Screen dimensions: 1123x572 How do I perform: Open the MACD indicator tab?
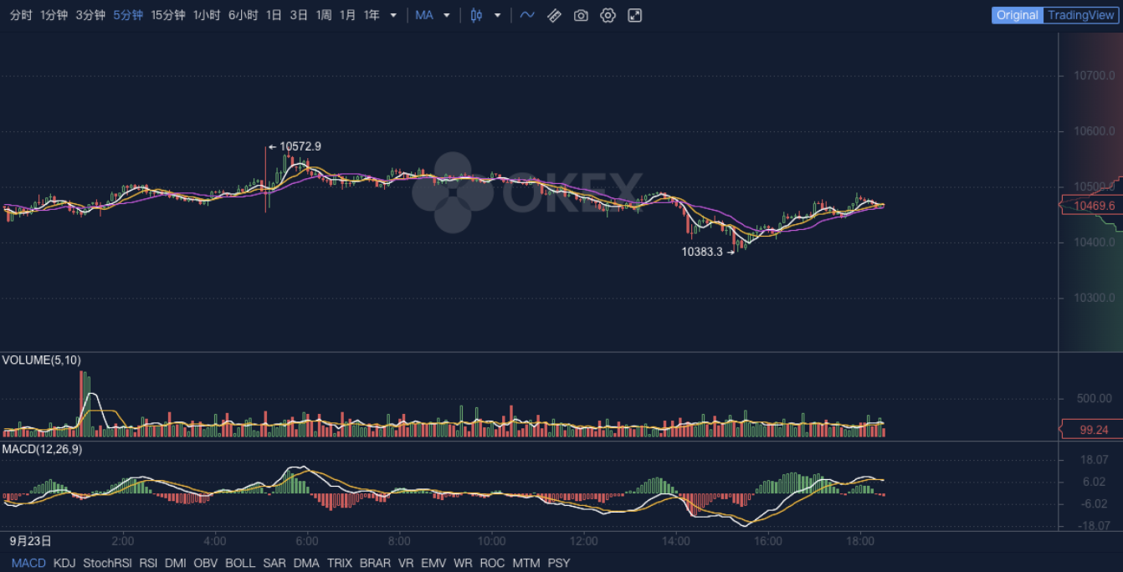pyautogui.click(x=28, y=563)
